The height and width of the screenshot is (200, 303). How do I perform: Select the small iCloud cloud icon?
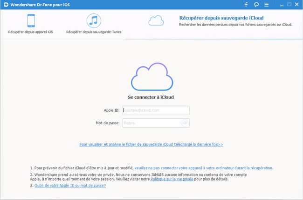coord(156,20)
